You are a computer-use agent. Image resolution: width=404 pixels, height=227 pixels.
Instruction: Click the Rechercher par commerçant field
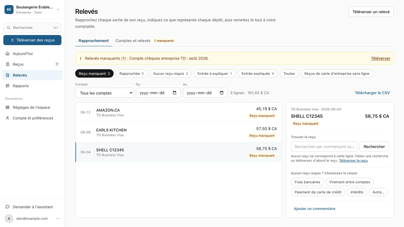324,147
